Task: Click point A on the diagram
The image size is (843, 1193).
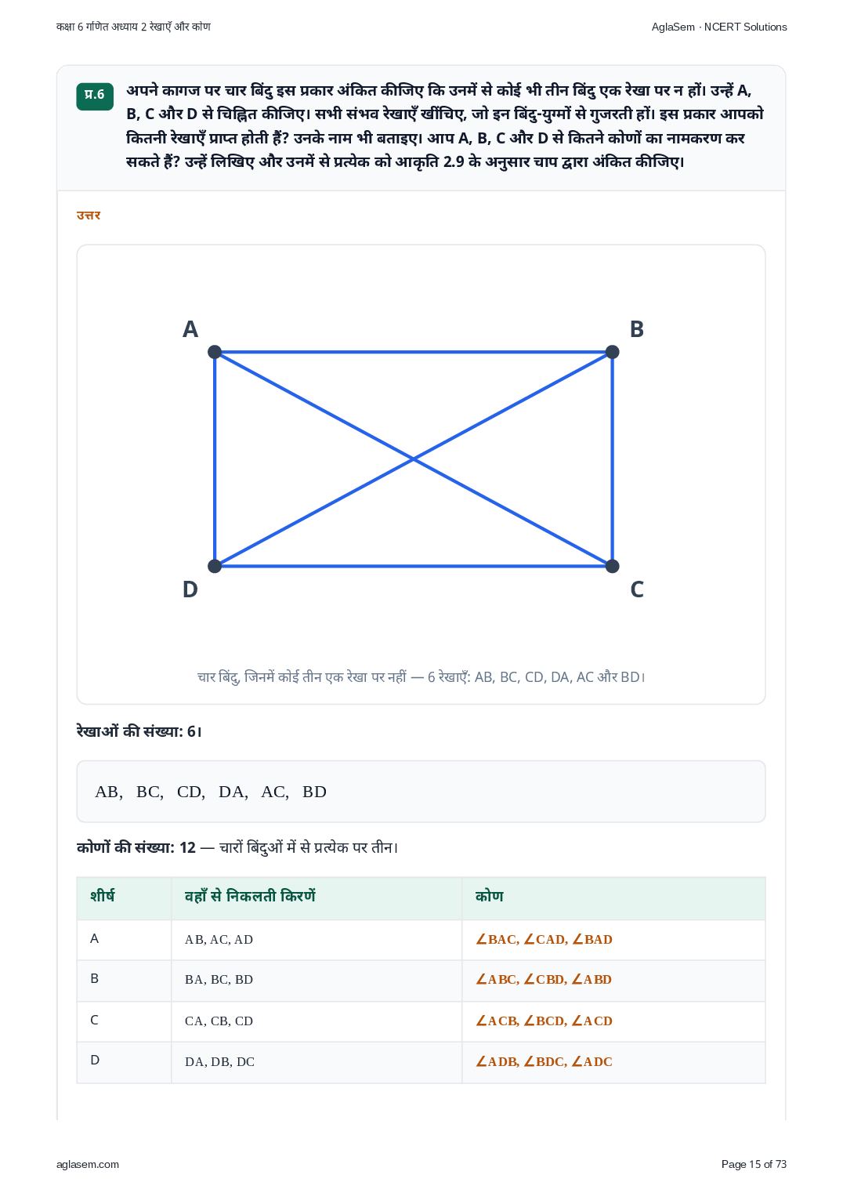Action: (x=215, y=352)
